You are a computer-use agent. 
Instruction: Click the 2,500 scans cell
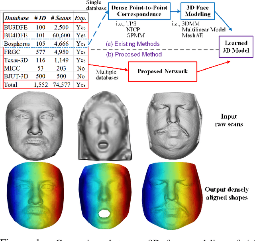[x=61, y=27]
